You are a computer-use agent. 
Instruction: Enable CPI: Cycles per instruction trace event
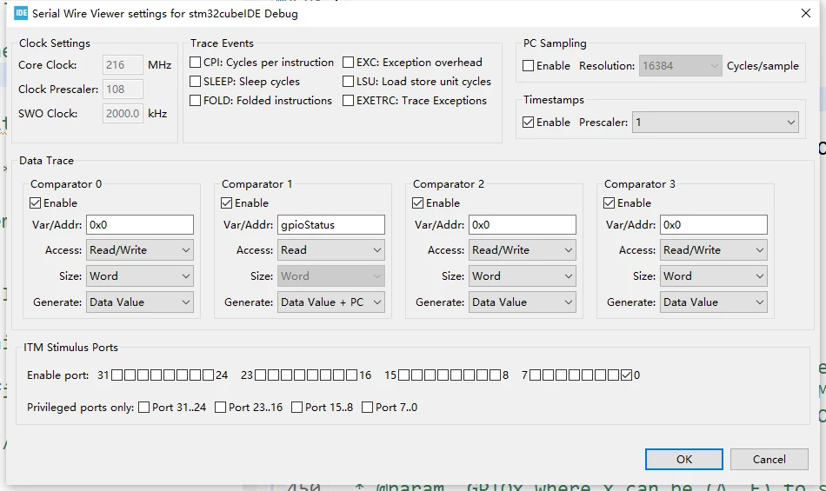click(x=196, y=62)
